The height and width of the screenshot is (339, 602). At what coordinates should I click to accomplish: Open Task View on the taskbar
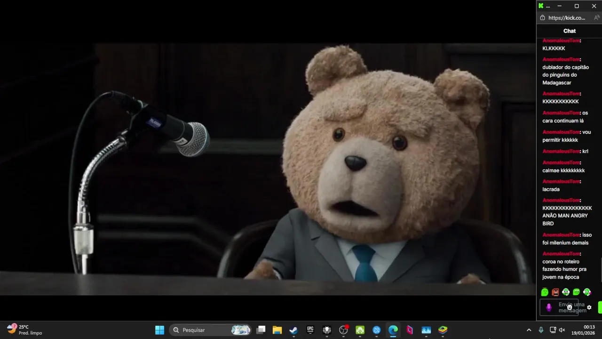tap(261, 330)
